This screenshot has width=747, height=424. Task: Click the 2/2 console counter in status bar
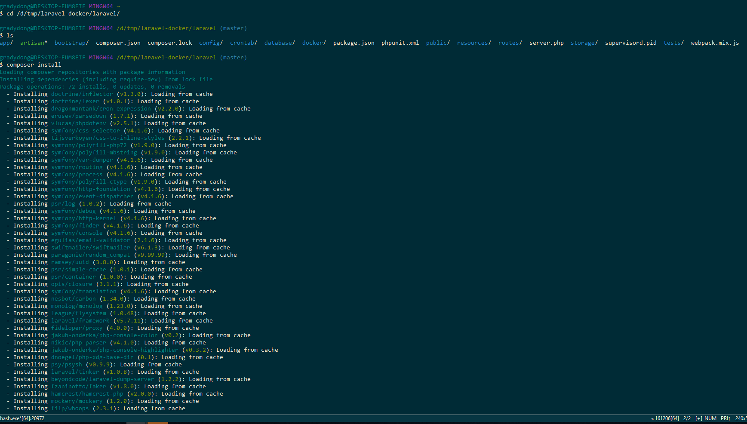click(687, 418)
